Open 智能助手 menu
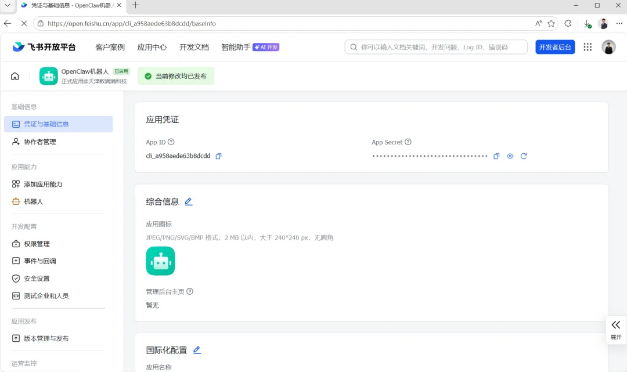Screen dimensions: 627x372 236,47
